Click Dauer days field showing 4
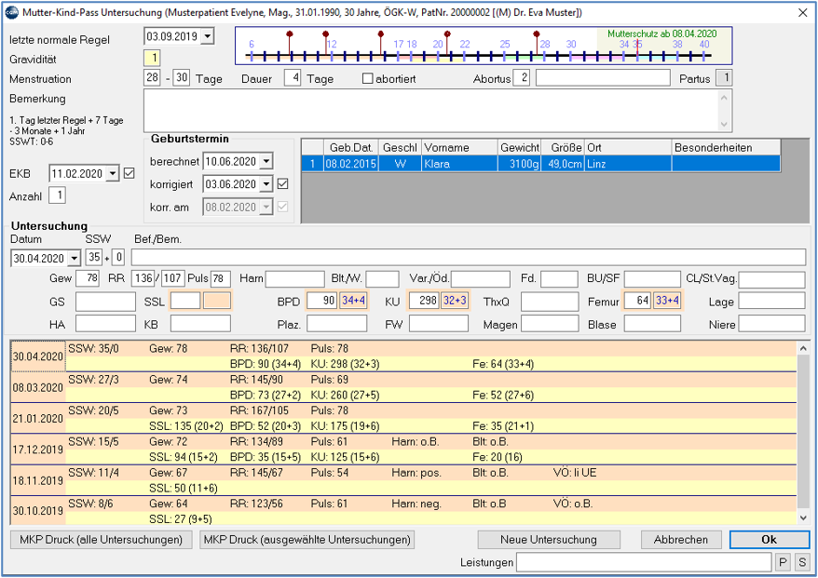The height and width of the screenshot is (578, 818). [293, 77]
